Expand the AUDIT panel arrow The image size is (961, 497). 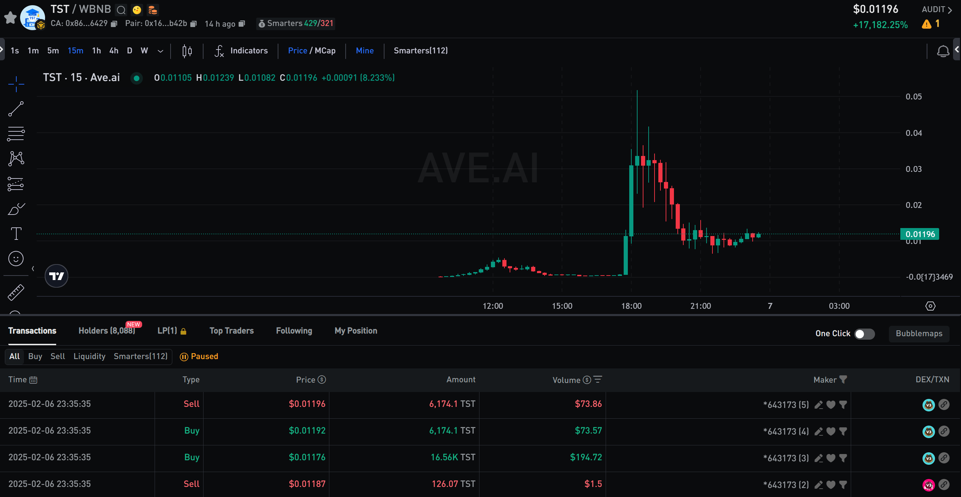950,10
